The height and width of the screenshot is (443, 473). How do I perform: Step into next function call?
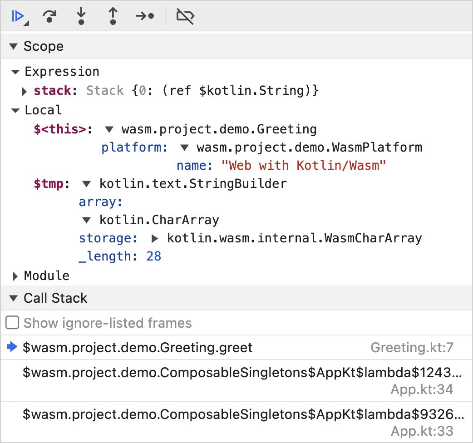pyautogui.click(x=81, y=16)
